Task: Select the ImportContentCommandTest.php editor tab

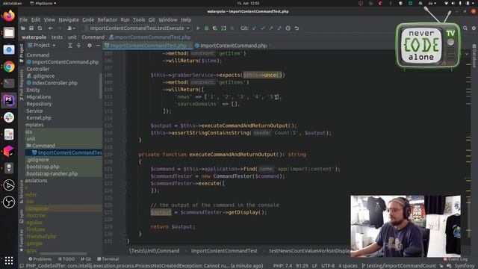Action: point(148,46)
